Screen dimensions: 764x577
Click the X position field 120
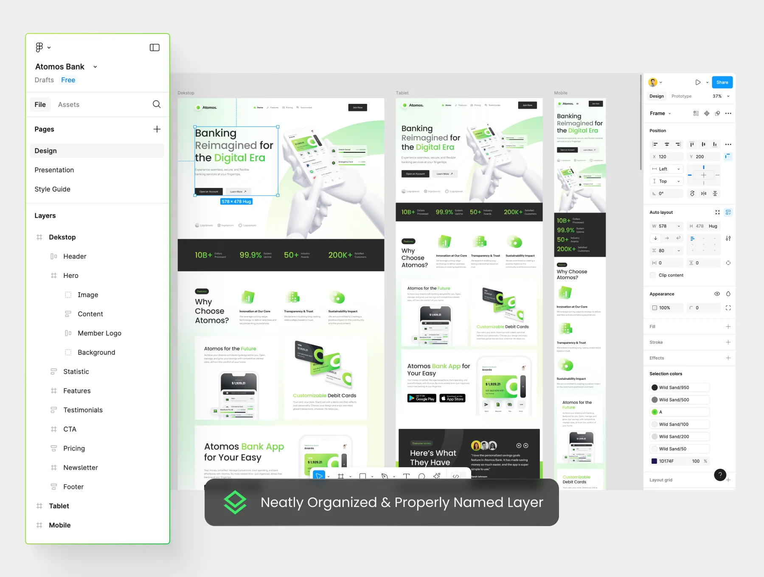(x=666, y=157)
